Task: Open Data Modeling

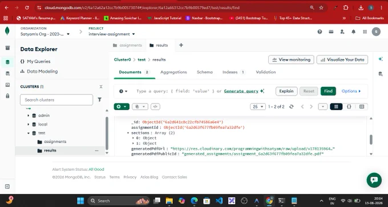Action: [x=39, y=71]
